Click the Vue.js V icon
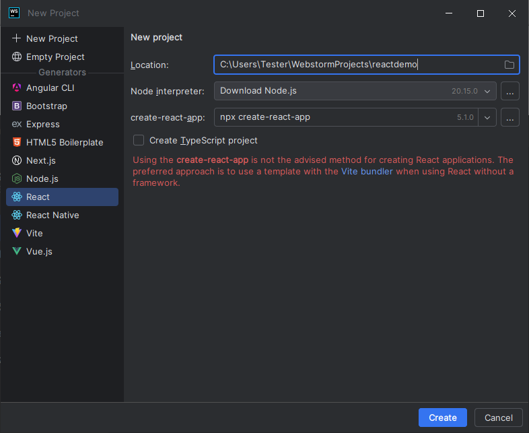The image size is (529, 433). pos(17,251)
